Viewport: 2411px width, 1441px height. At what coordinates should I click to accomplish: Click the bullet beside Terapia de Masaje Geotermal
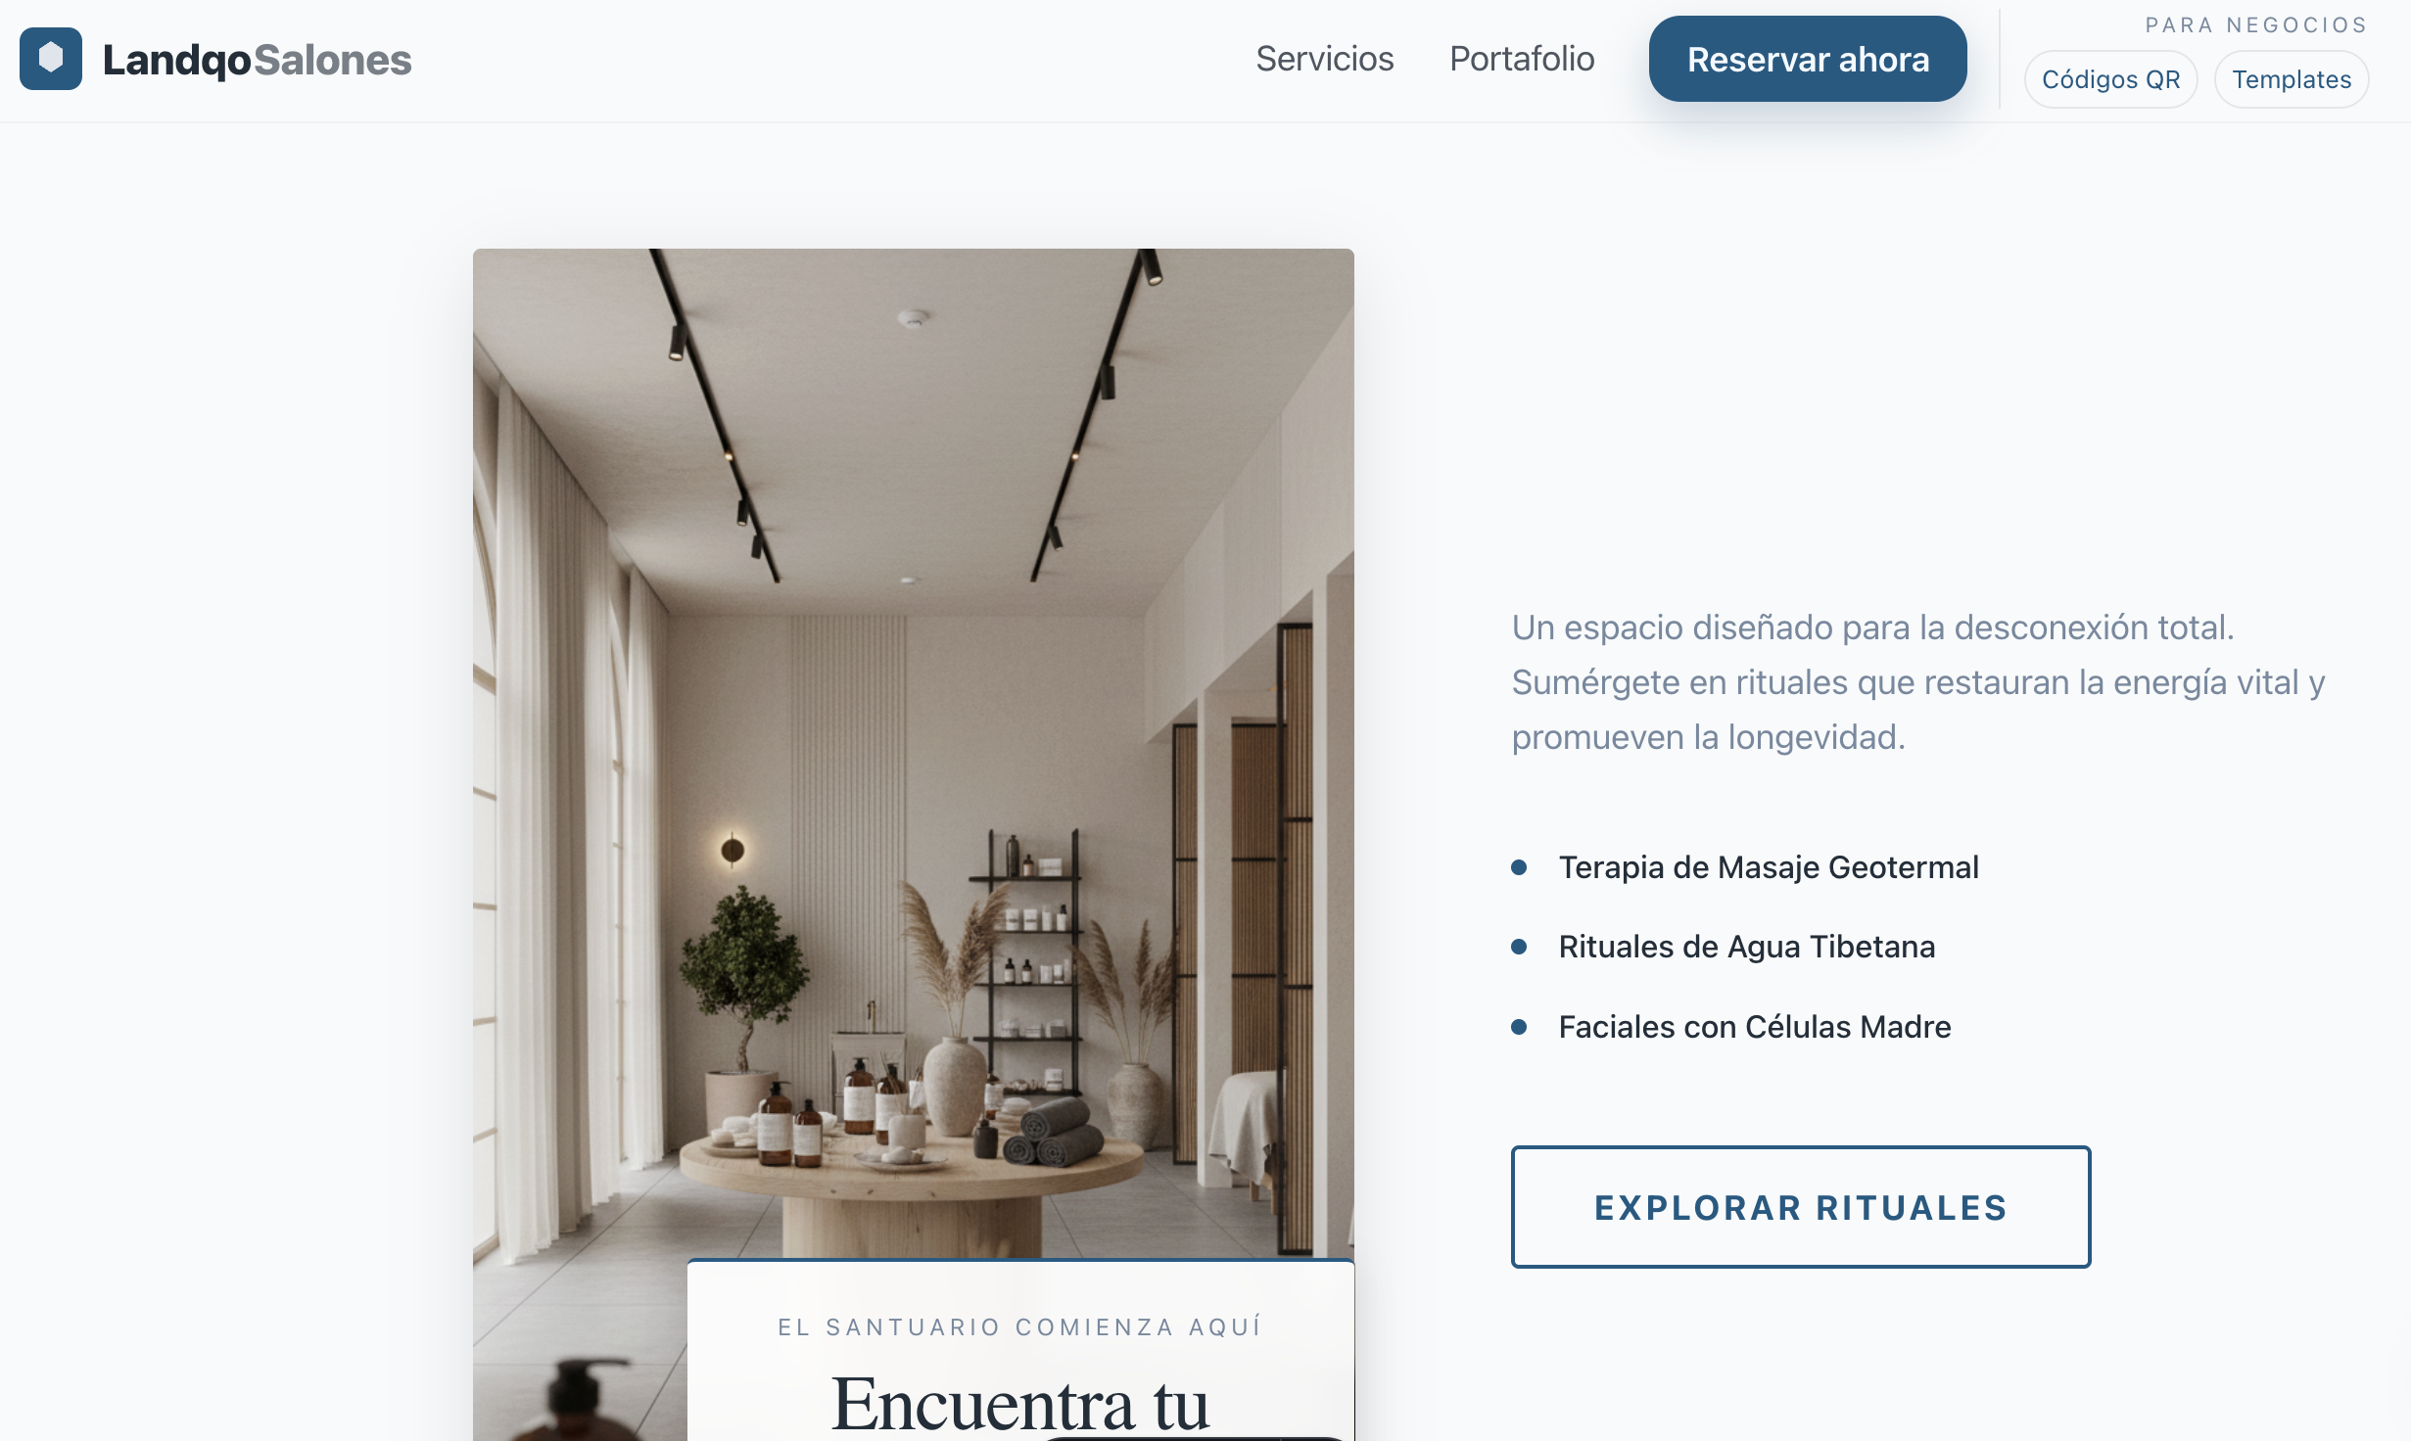click(x=1519, y=867)
